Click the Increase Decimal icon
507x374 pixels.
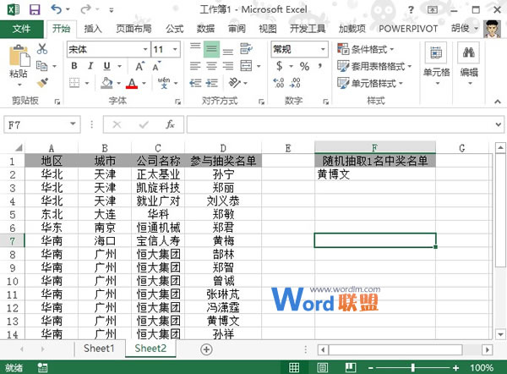pos(279,83)
